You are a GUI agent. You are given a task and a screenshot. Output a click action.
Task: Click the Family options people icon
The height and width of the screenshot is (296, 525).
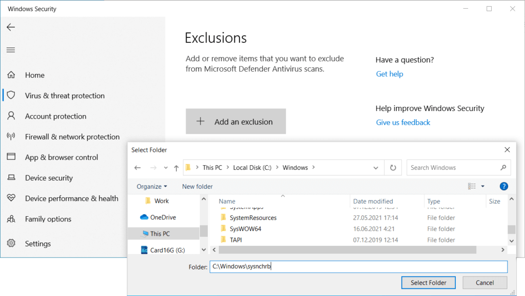(x=11, y=219)
